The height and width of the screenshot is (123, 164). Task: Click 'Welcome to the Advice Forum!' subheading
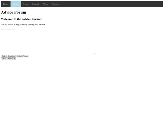click(x=21, y=19)
